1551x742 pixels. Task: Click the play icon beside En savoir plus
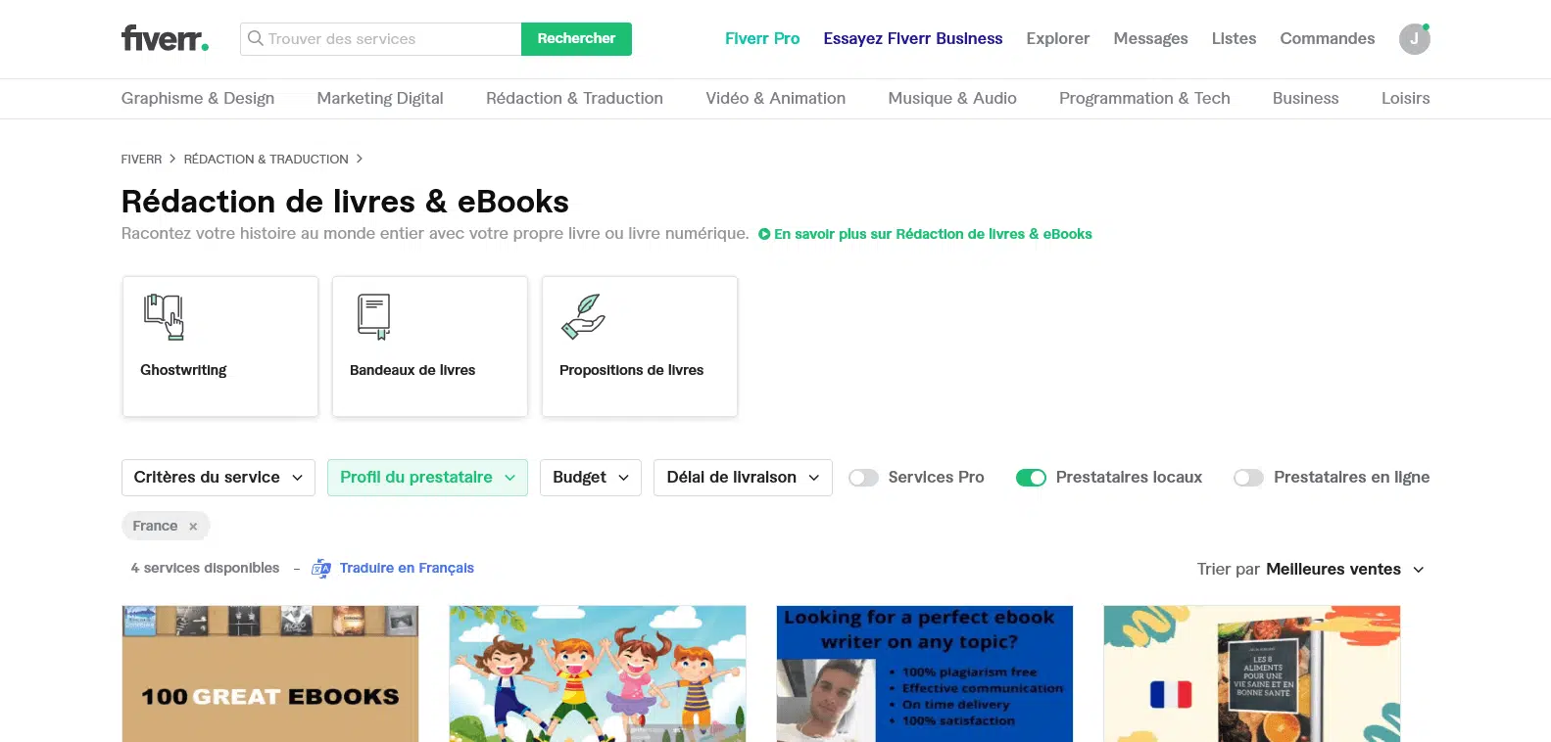point(764,234)
